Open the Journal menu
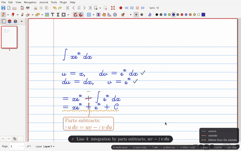This screenshot has width=241, height=151. (x=43, y=2)
